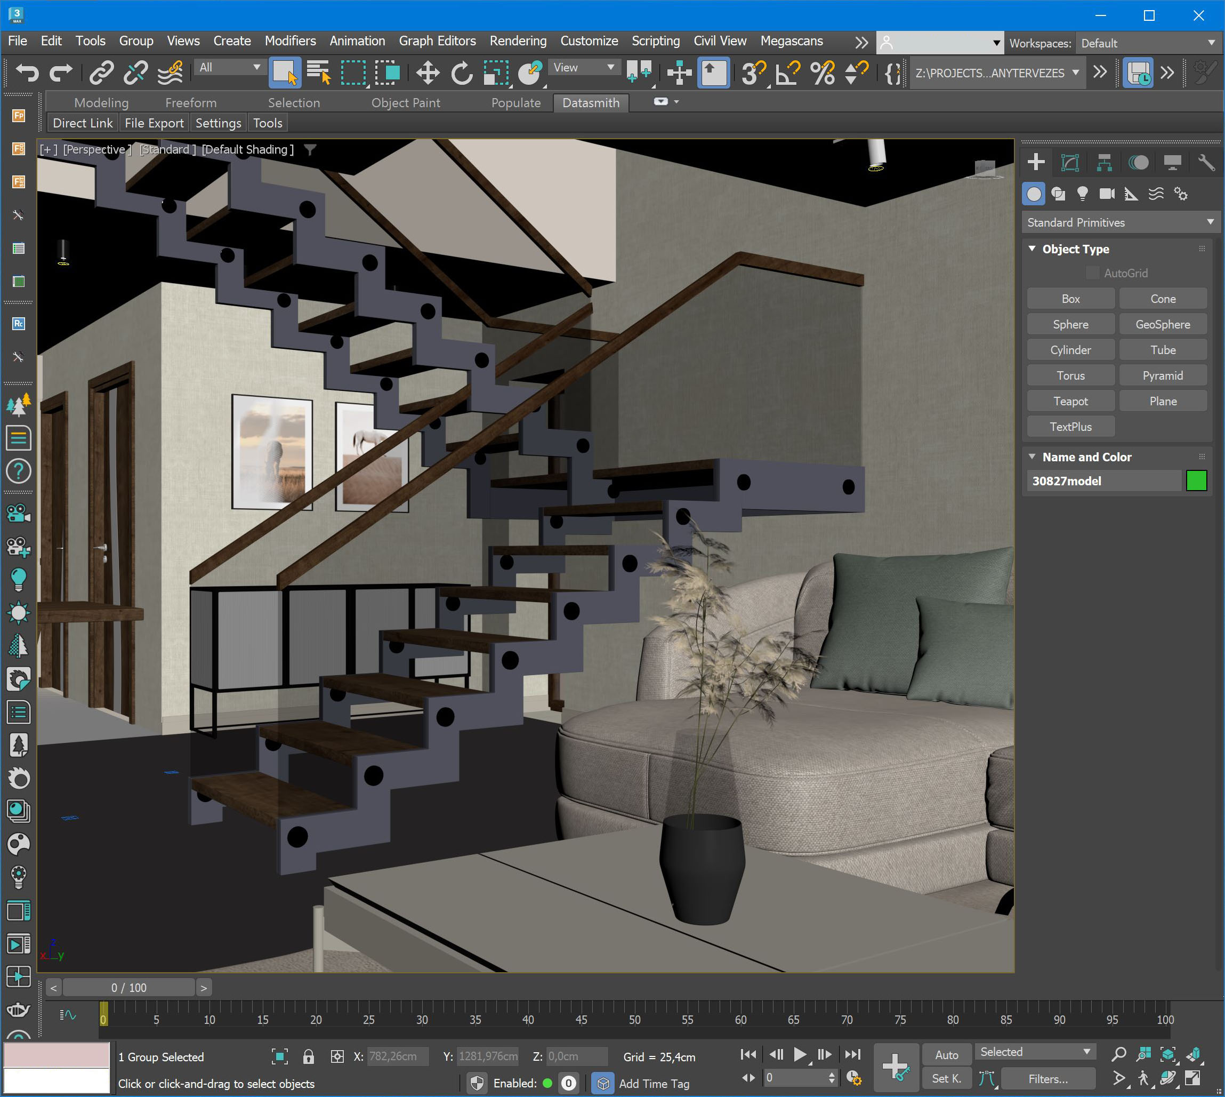This screenshot has width=1225, height=1097.
Task: Open the Modify panel tab icon
Action: [1069, 162]
